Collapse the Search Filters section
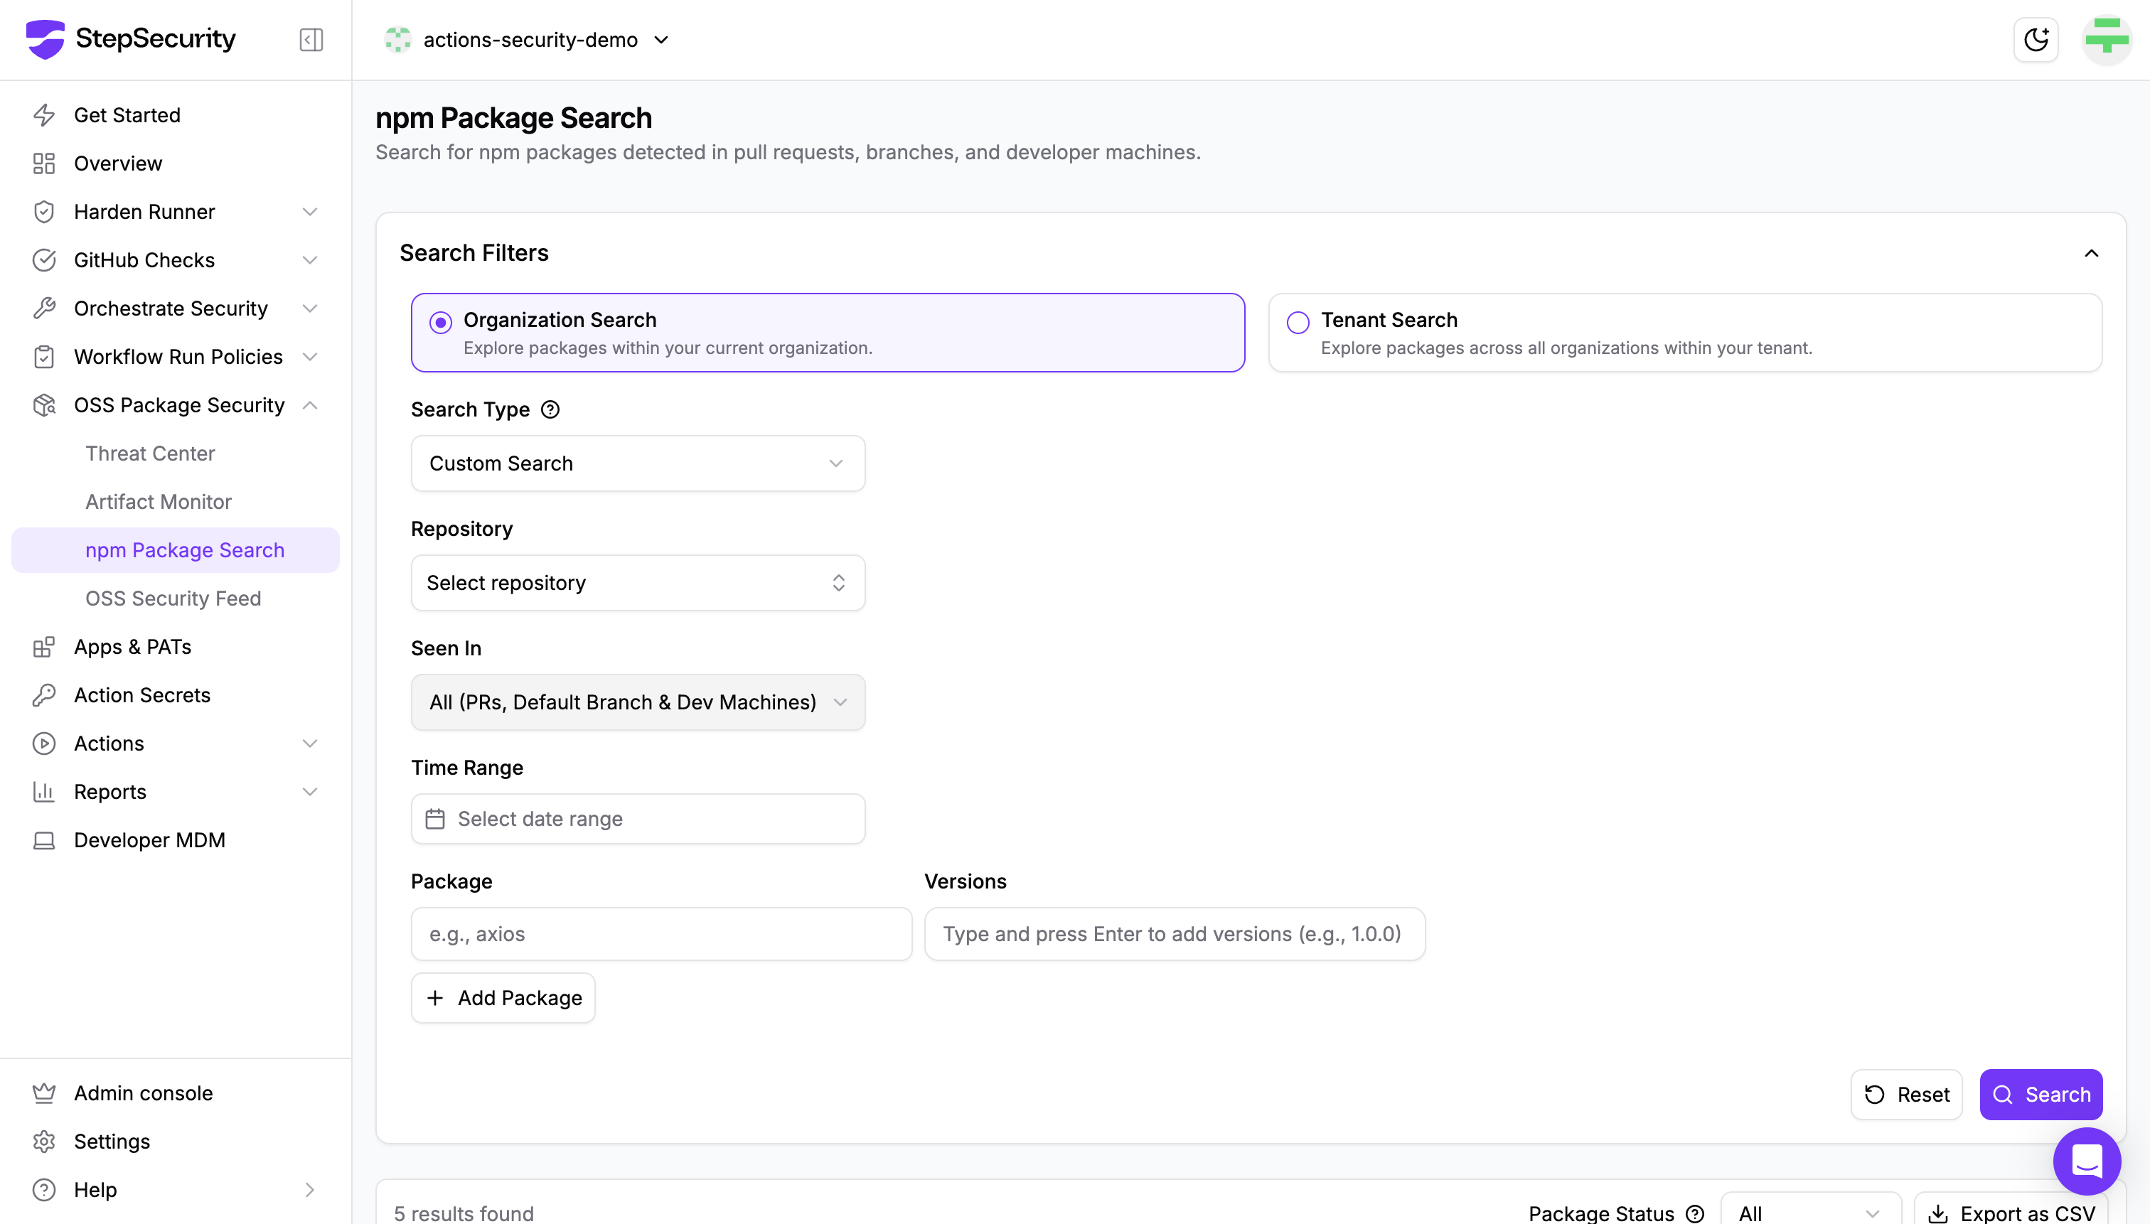The height and width of the screenshot is (1224, 2150). pyautogui.click(x=2091, y=253)
